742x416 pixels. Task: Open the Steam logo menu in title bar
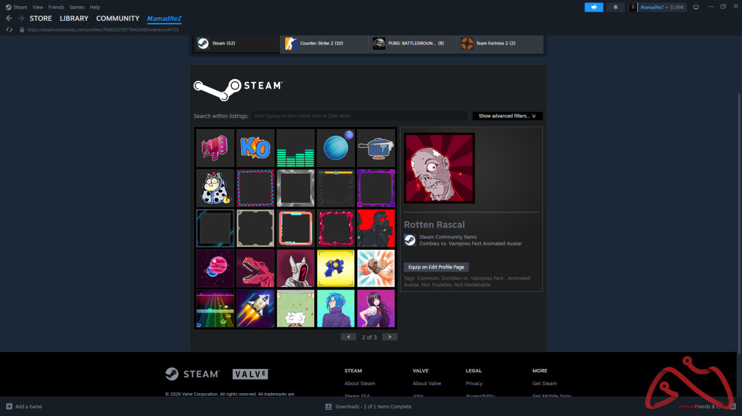click(x=16, y=7)
